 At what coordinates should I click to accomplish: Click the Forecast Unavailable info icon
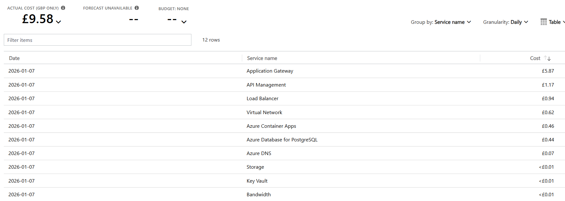pyautogui.click(x=137, y=8)
